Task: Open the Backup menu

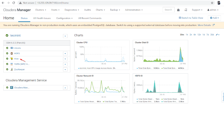Action: [x=115, y=10]
